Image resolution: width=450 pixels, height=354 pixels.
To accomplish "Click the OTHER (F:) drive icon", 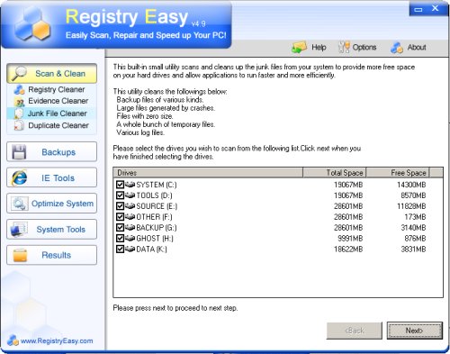I will click(130, 216).
